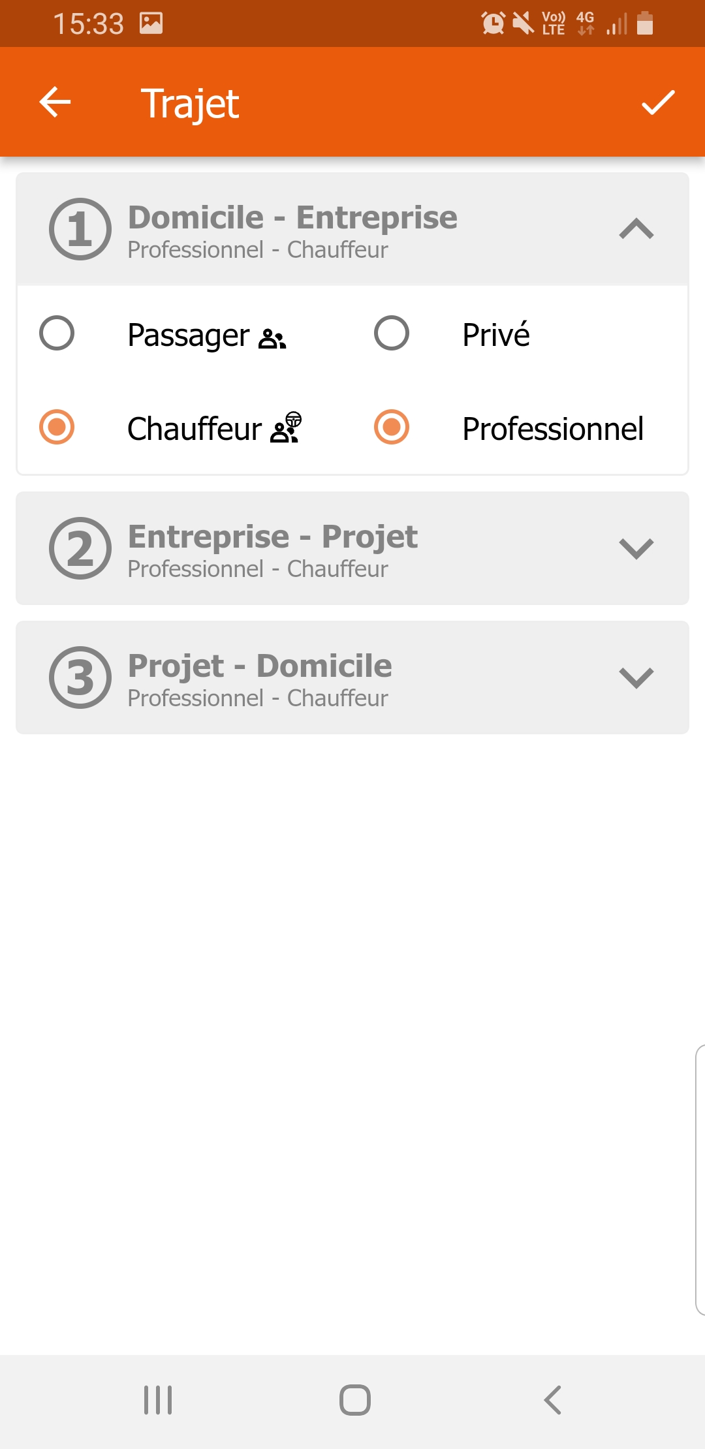Viewport: 705px width, 1449px height.
Task: Tap the circled number 3 step icon
Action: click(x=80, y=678)
